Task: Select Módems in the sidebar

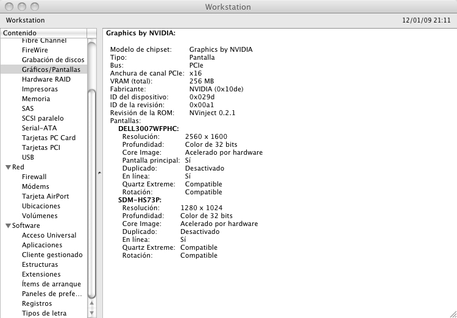Action: click(35, 186)
